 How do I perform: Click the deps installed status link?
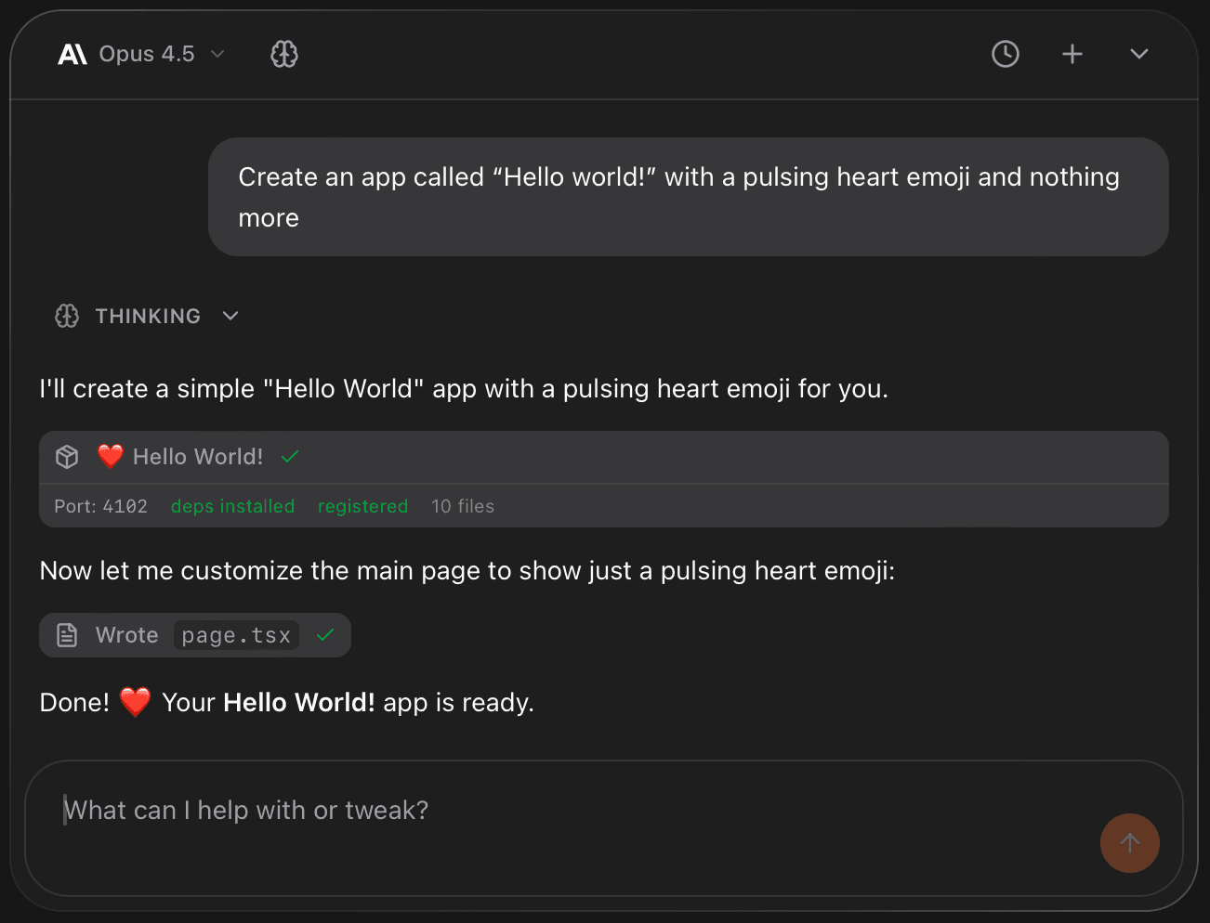pyautogui.click(x=232, y=506)
